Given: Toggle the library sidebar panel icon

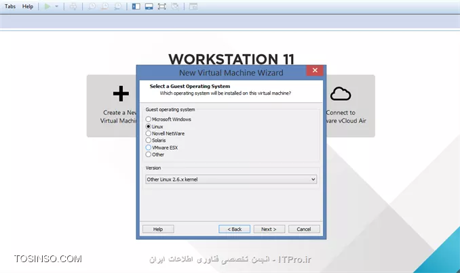Looking at the screenshot, I should [136, 7].
